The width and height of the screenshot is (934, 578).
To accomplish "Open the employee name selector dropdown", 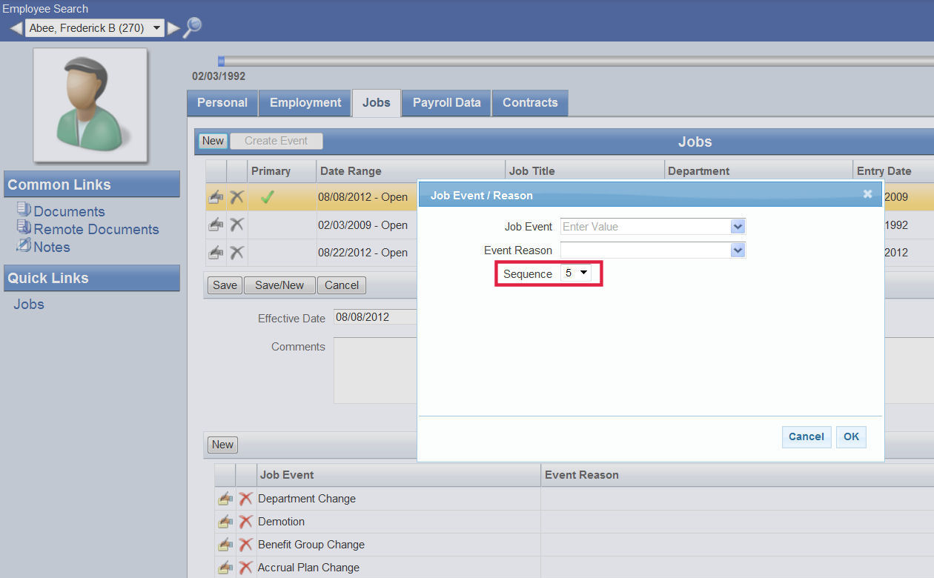I will coord(156,28).
